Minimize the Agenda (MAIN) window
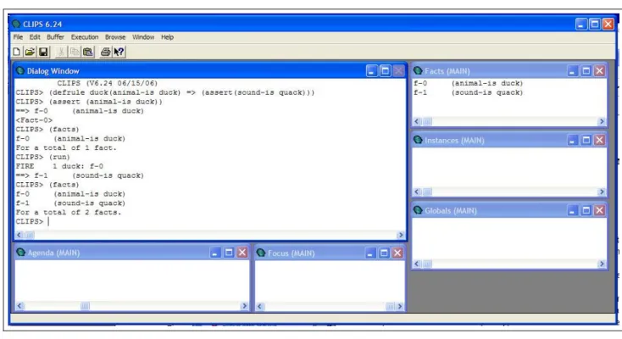The image size is (622, 339). pyautogui.click(x=214, y=253)
